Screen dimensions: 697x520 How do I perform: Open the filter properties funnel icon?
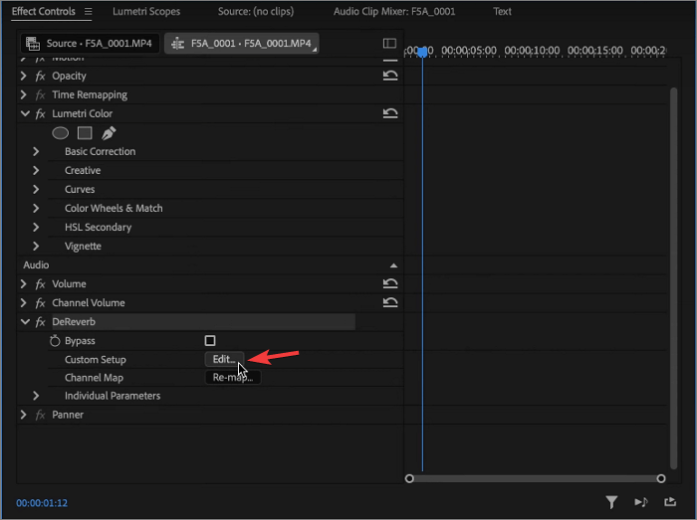(611, 502)
